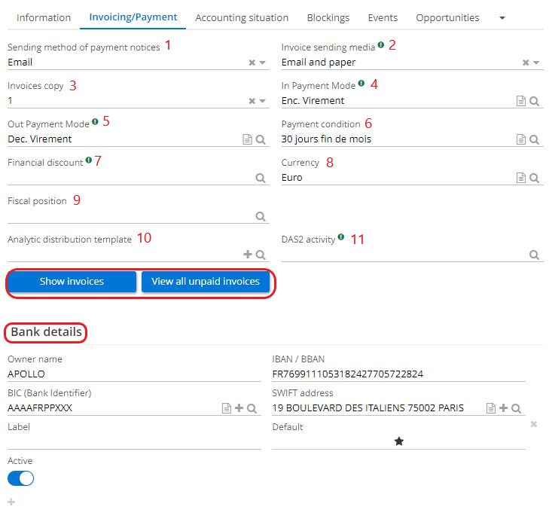The width and height of the screenshot is (549, 522).
Task: Click search icon in Fiscal position field
Action: pos(261,217)
